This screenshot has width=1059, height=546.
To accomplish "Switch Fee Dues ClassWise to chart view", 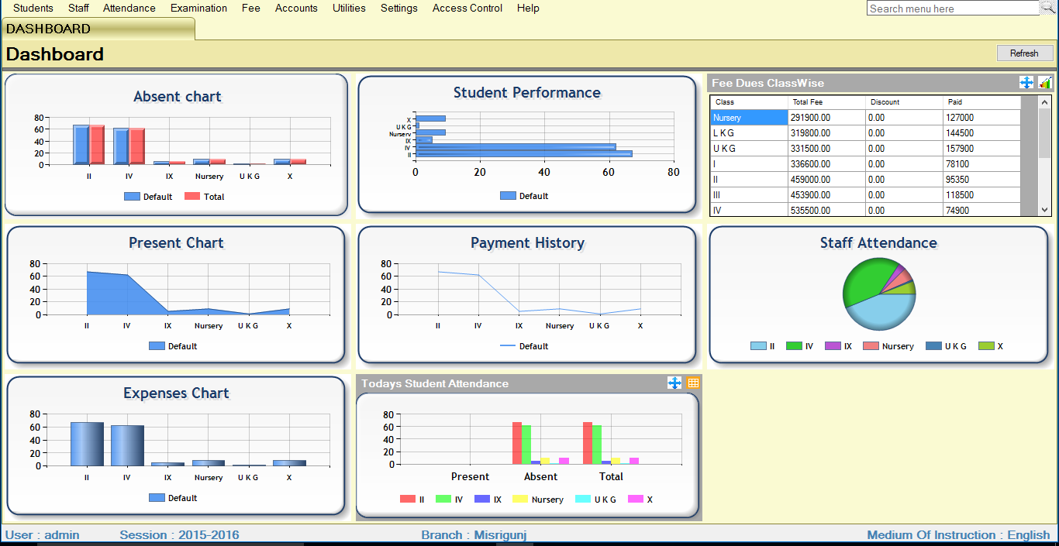I will pos(1045,83).
